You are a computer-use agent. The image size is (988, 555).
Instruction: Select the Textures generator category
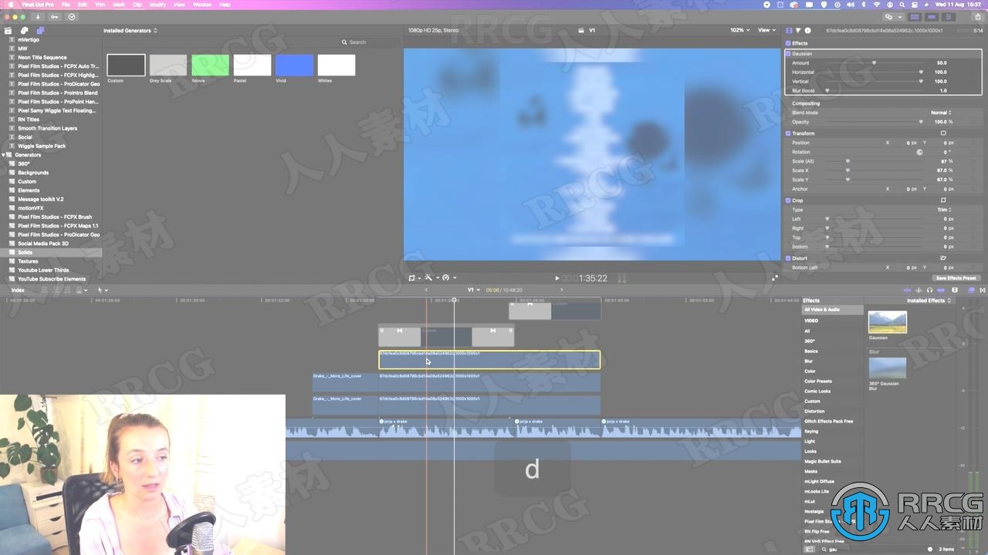(x=28, y=261)
